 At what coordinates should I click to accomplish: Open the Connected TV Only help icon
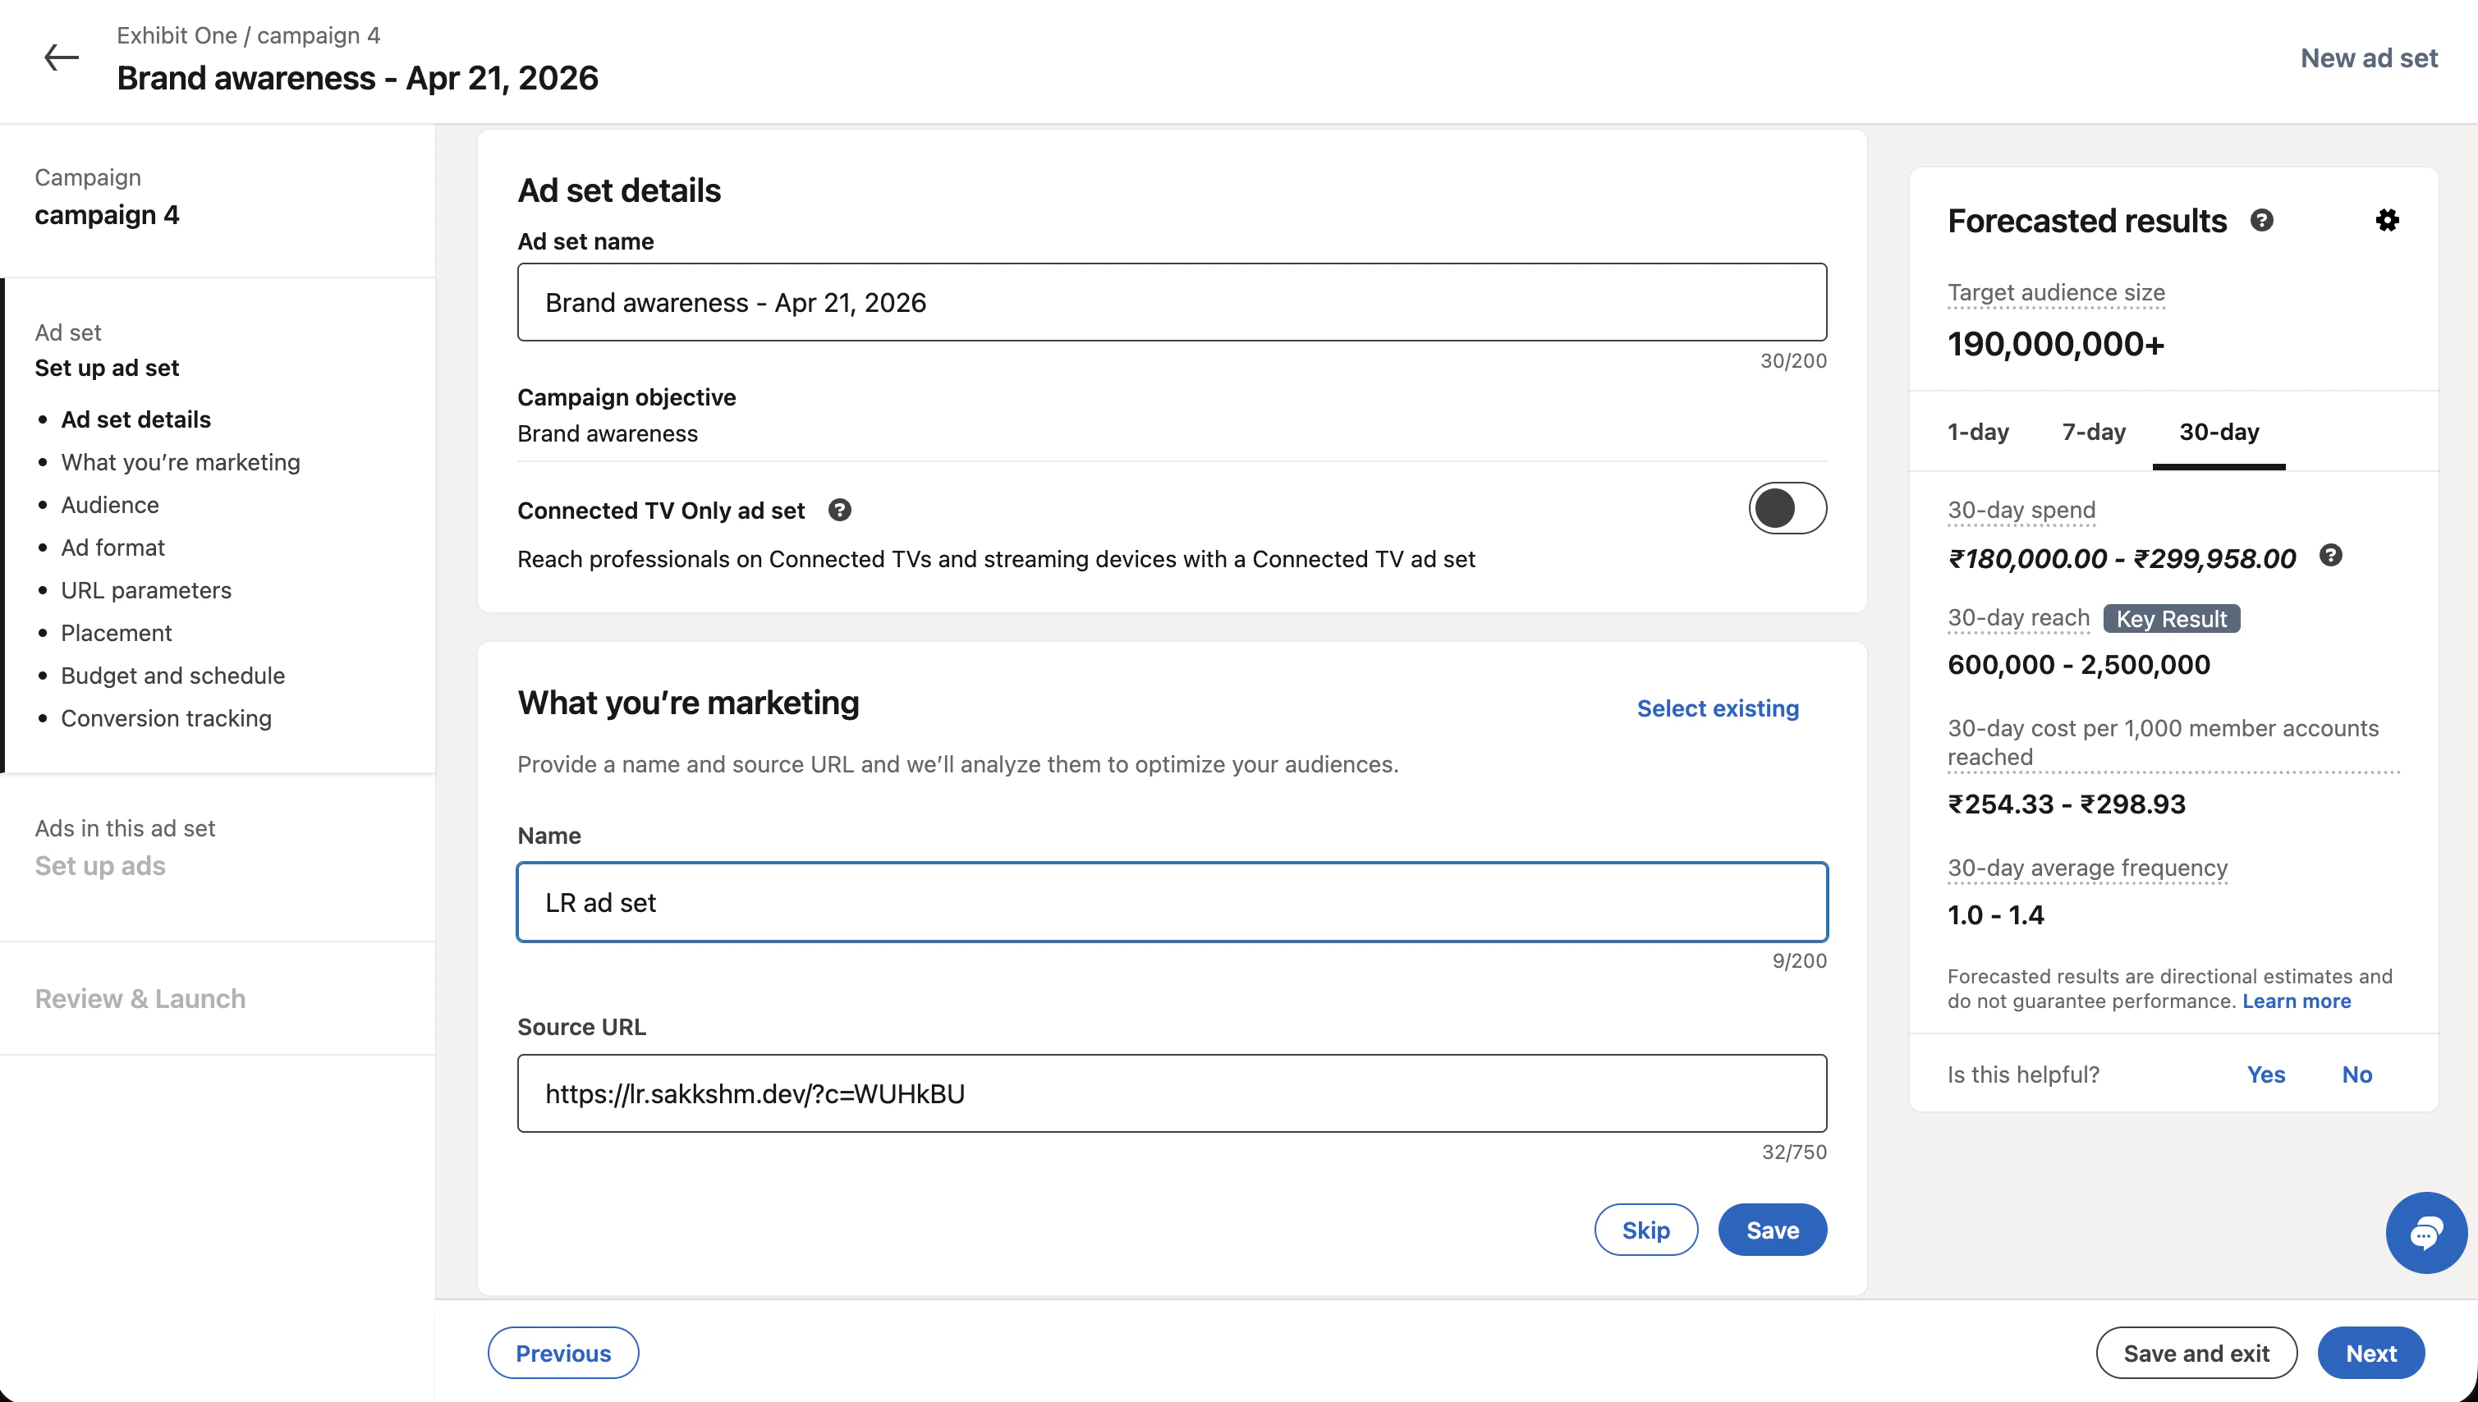pos(840,510)
